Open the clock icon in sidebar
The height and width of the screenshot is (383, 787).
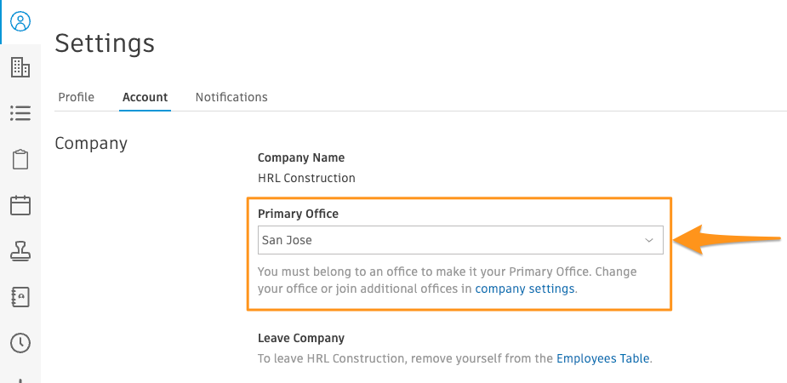click(20, 343)
